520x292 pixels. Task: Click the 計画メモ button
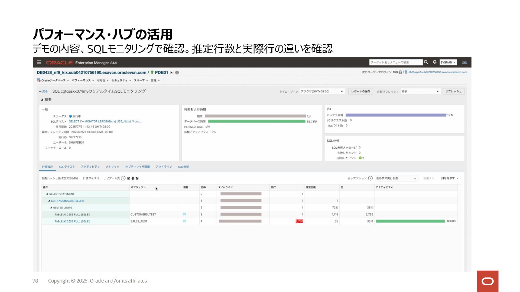tap(428, 178)
